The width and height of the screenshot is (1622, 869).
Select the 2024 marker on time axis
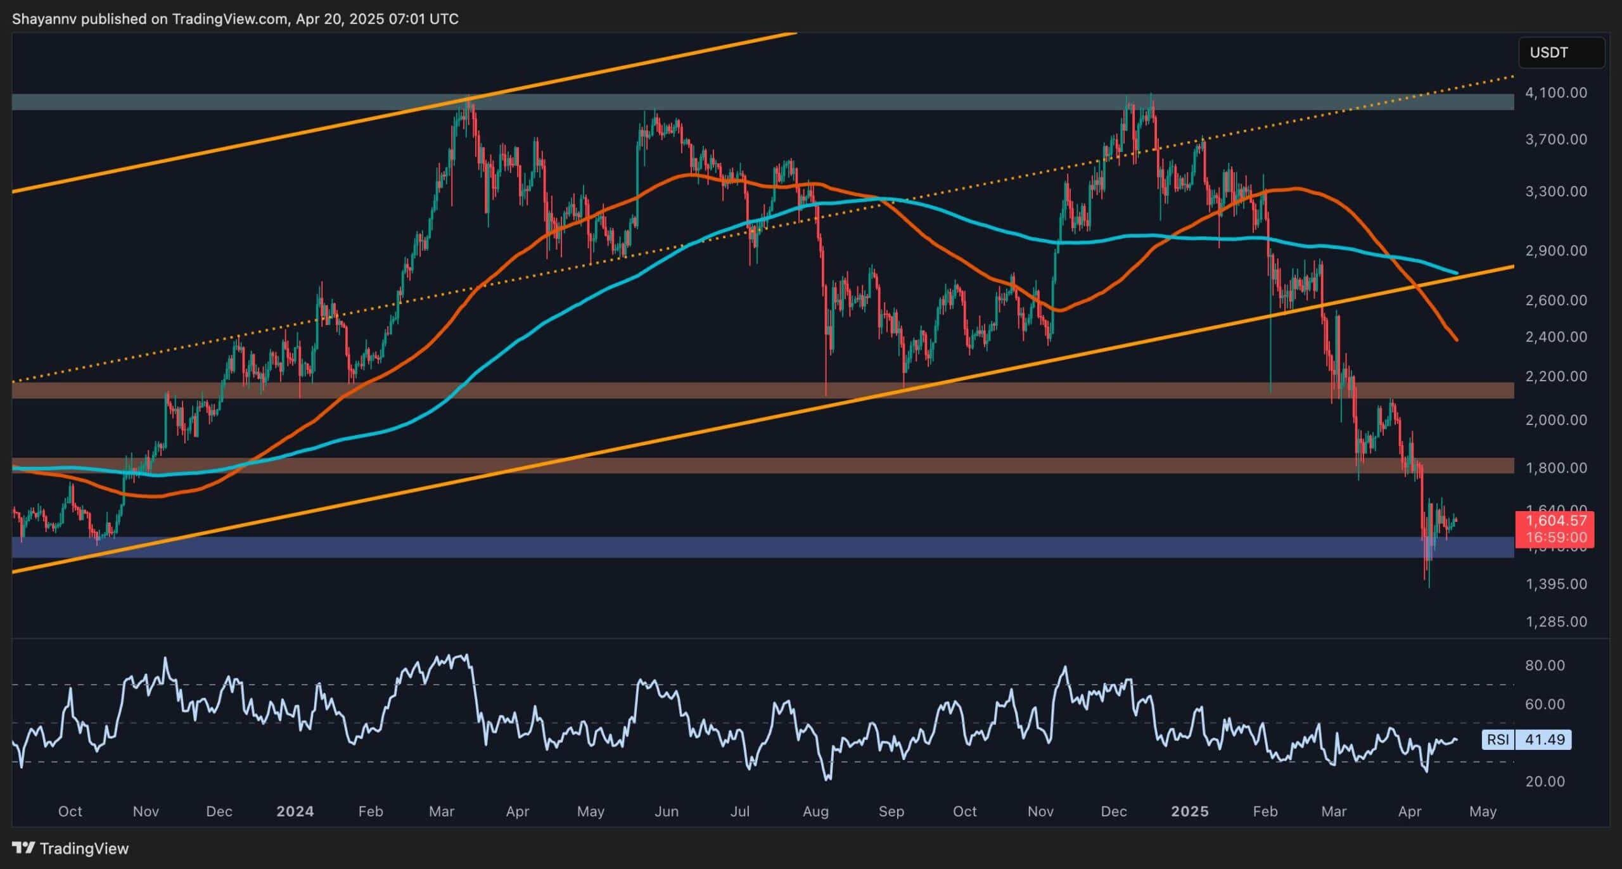(x=295, y=811)
